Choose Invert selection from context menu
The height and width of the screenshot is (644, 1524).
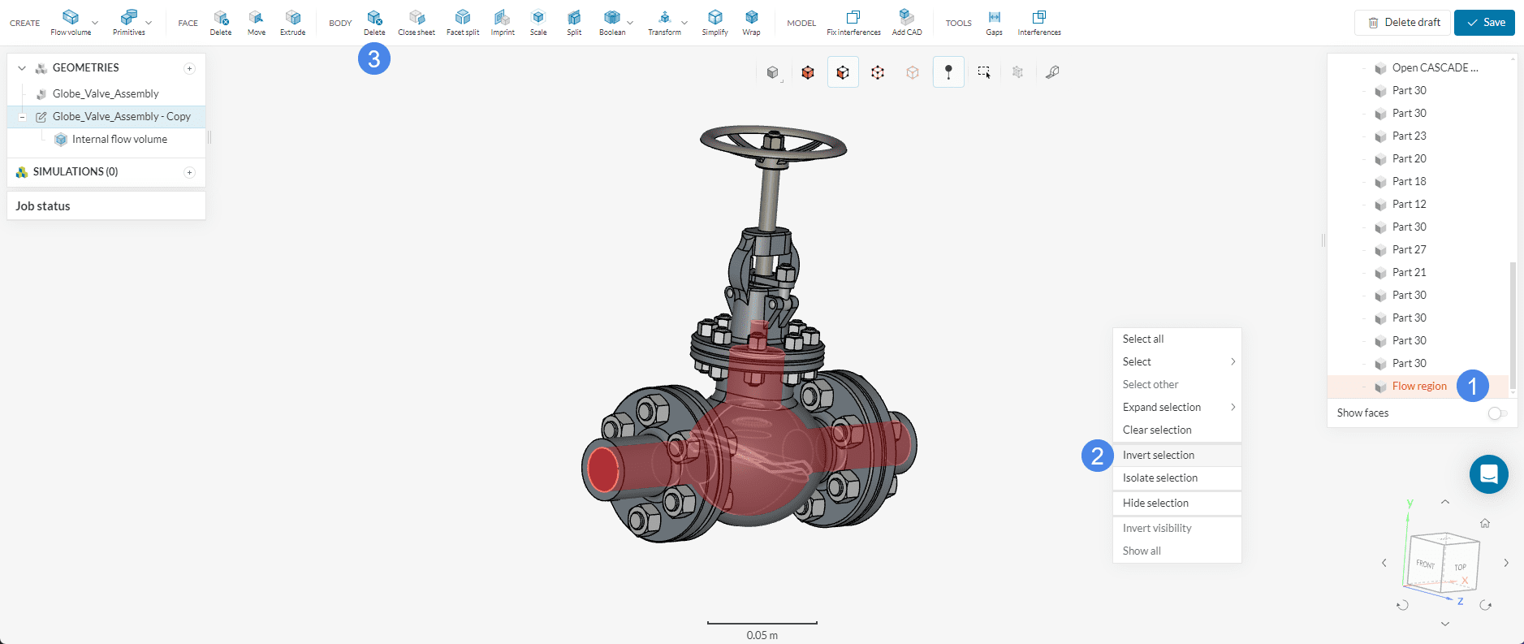point(1159,456)
